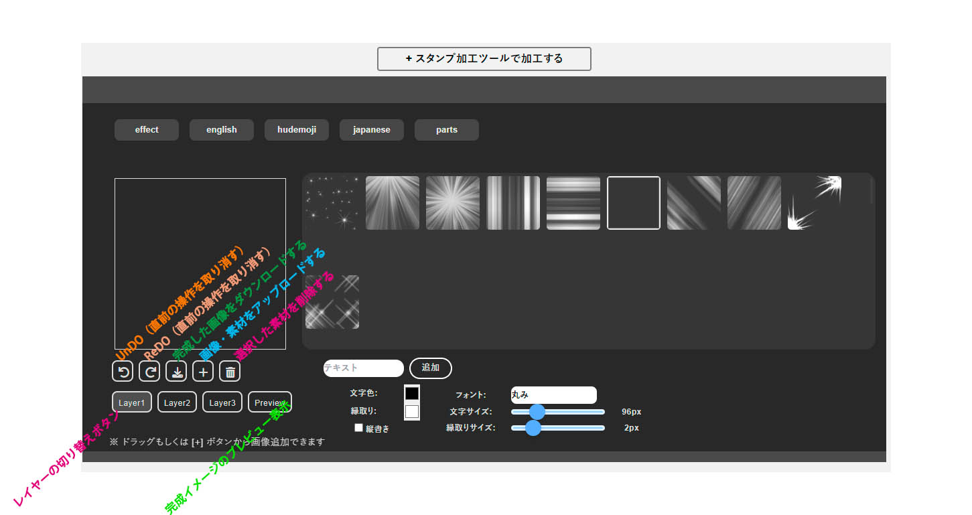Open the effect category tab
Screen dimensions: 972x515
coord(147,130)
